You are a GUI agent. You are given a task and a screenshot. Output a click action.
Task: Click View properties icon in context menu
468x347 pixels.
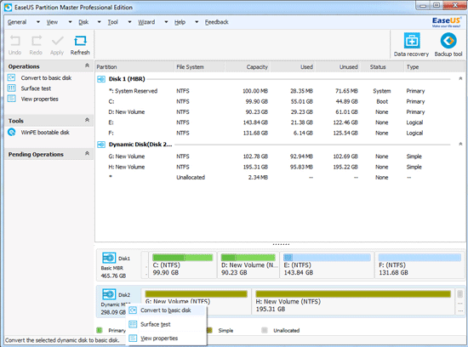coord(133,338)
